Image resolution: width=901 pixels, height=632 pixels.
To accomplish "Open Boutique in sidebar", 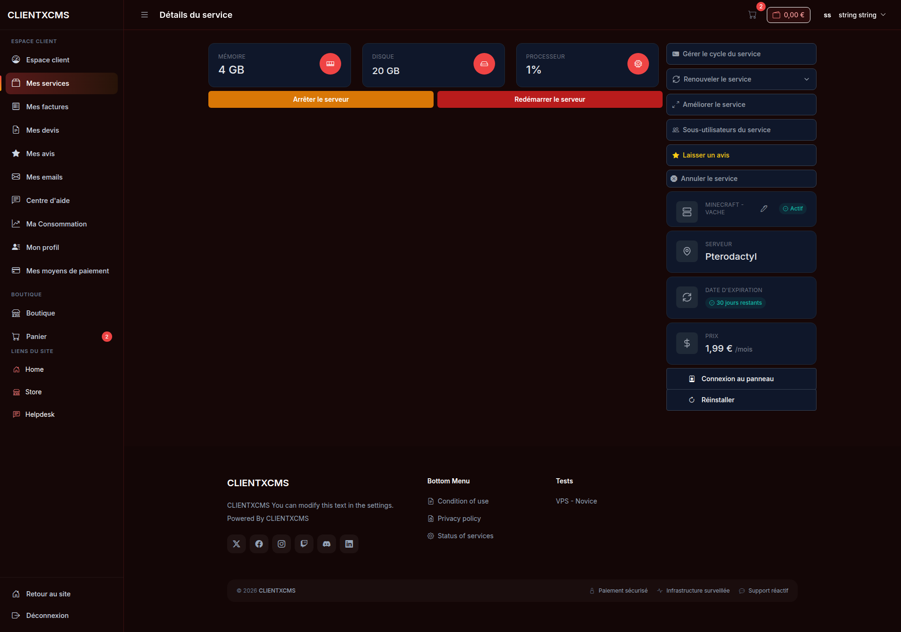I will tap(61, 313).
